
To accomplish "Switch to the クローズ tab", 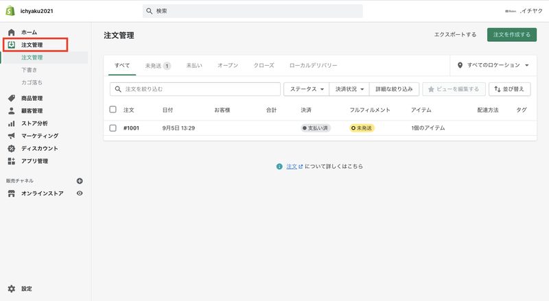I will pyautogui.click(x=264, y=65).
